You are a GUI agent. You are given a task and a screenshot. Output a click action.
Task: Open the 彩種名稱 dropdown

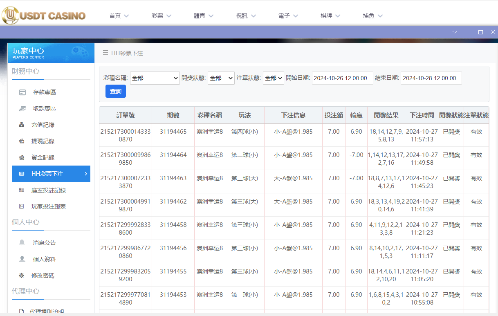point(155,78)
